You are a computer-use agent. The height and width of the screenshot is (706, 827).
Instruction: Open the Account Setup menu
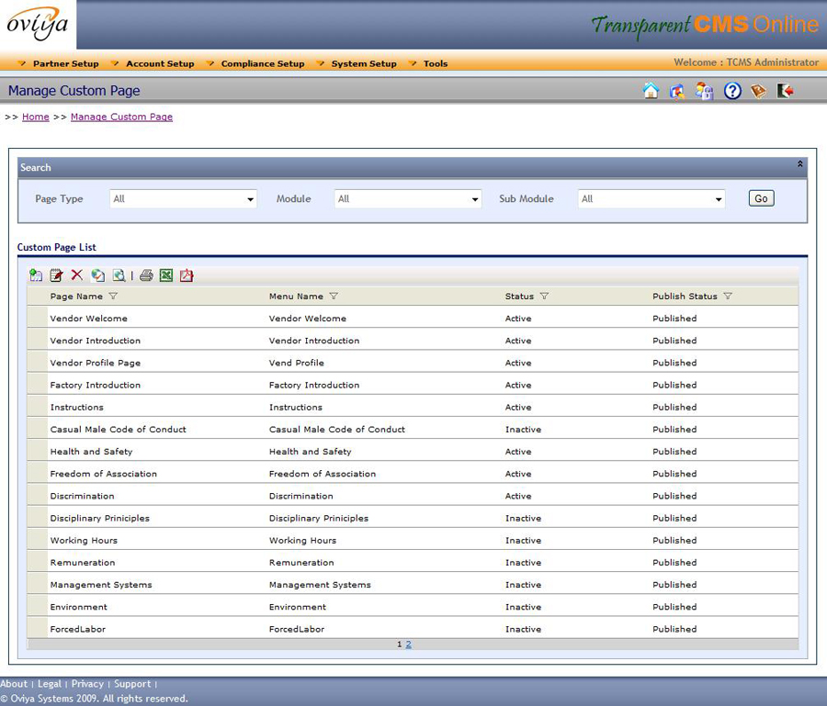coord(160,63)
